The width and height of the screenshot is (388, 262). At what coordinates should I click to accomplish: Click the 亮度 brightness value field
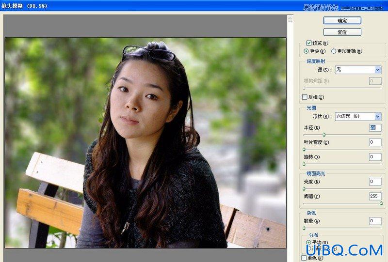(375, 182)
